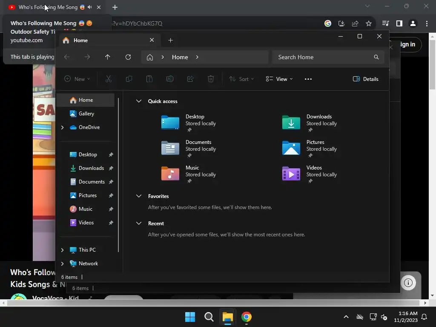Click the Google icon in address bar
The width and height of the screenshot is (436, 327).
(x=328, y=24)
